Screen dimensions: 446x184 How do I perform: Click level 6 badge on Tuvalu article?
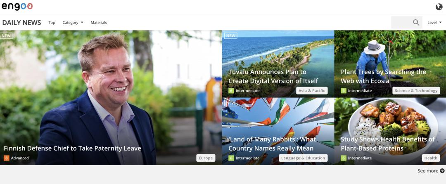click(x=231, y=91)
